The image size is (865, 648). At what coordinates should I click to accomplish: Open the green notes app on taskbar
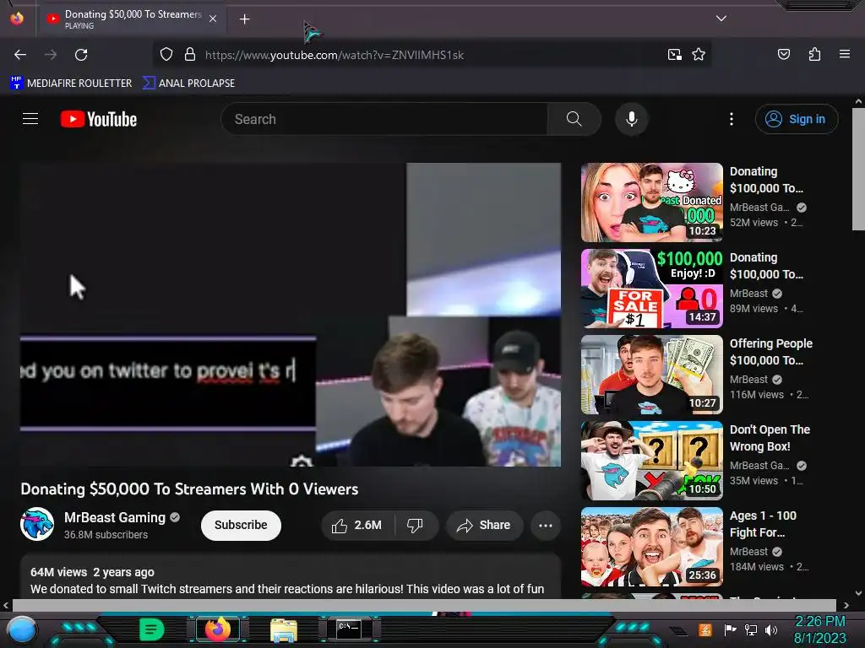click(x=151, y=629)
